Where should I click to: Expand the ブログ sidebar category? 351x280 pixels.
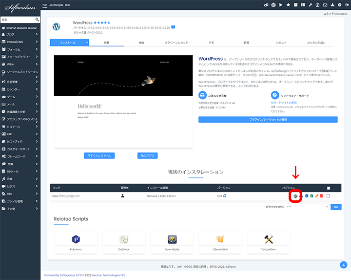pos(19,34)
